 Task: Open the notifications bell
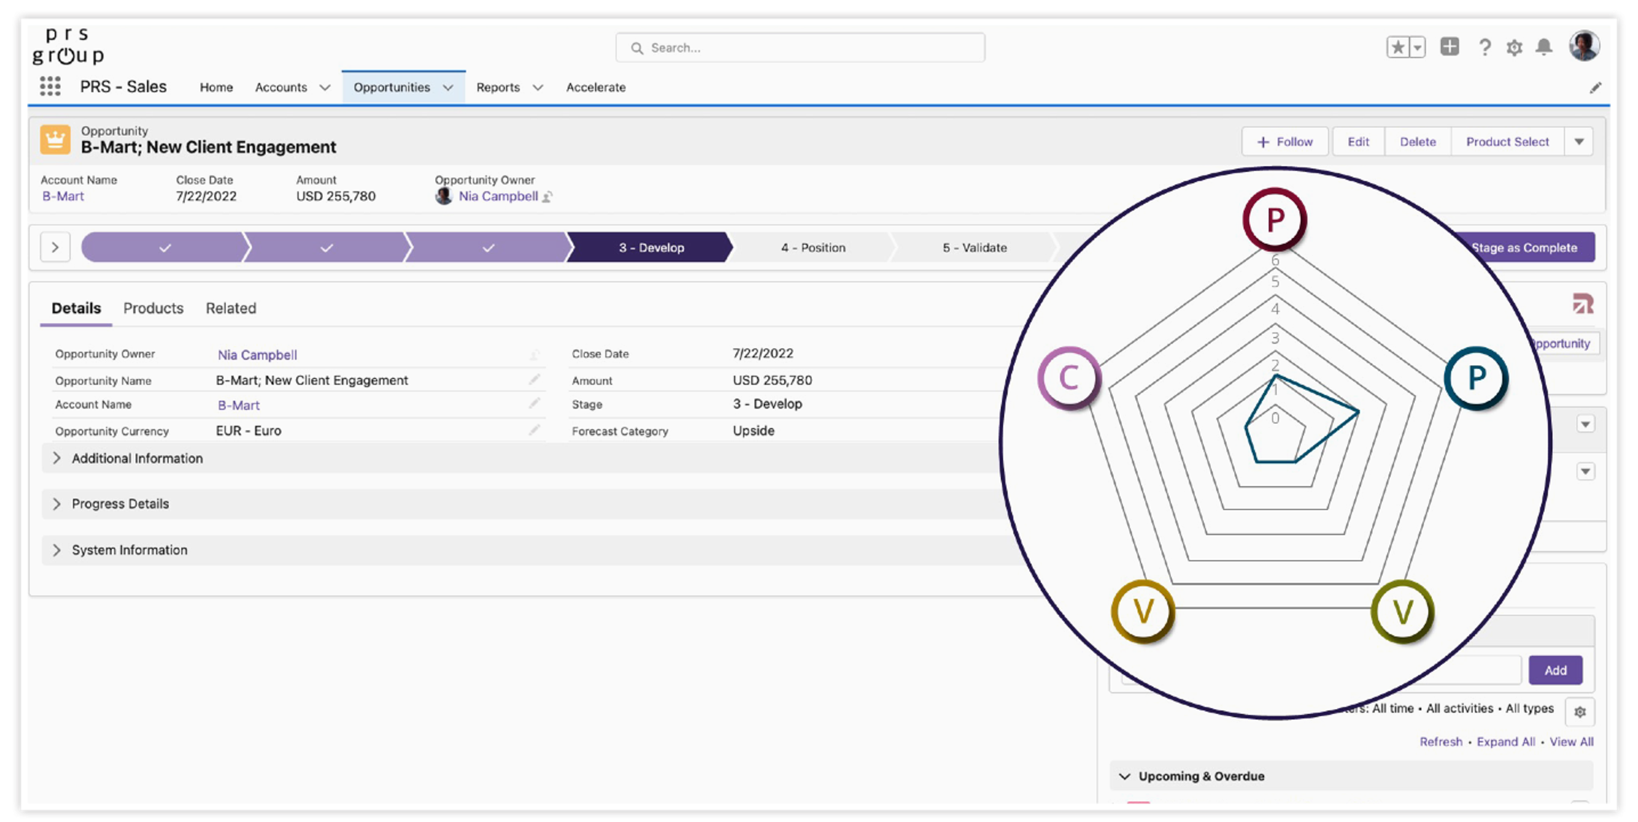(1544, 47)
